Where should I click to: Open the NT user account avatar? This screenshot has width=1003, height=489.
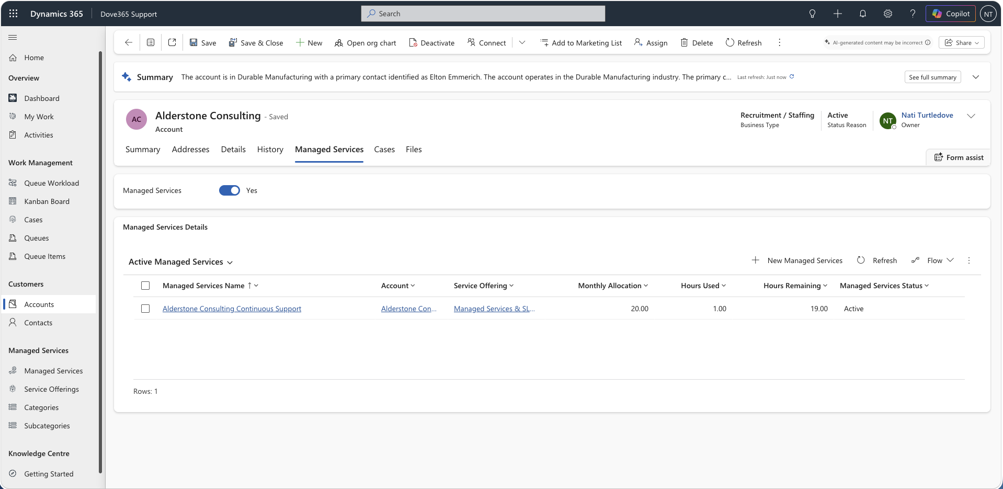pyautogui.click(x=988, y=14)
